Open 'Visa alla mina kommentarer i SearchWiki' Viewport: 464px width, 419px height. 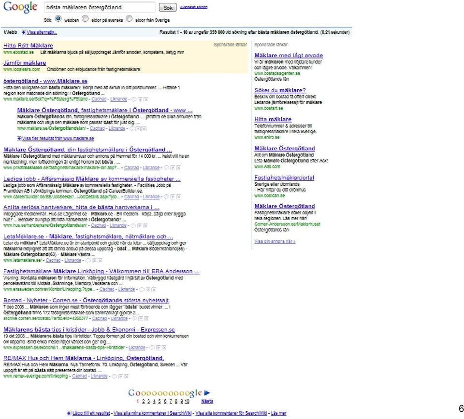click(x=152, y=413)
